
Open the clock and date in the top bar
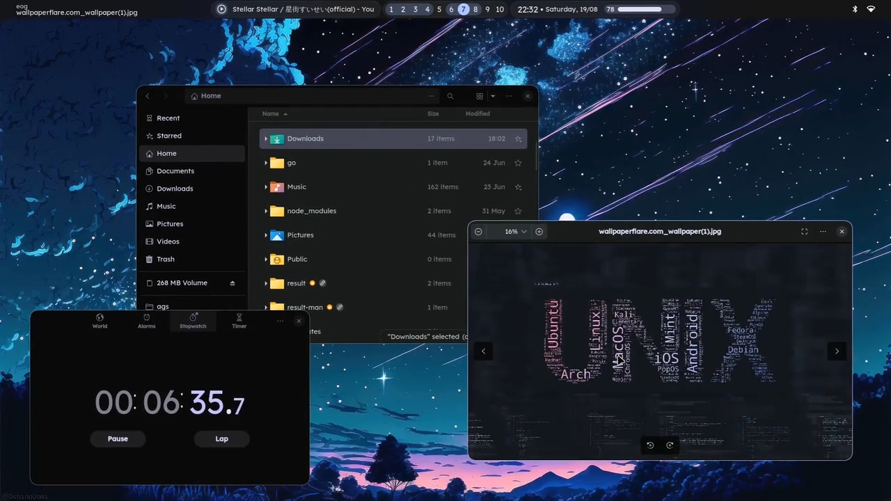[558, 9]
